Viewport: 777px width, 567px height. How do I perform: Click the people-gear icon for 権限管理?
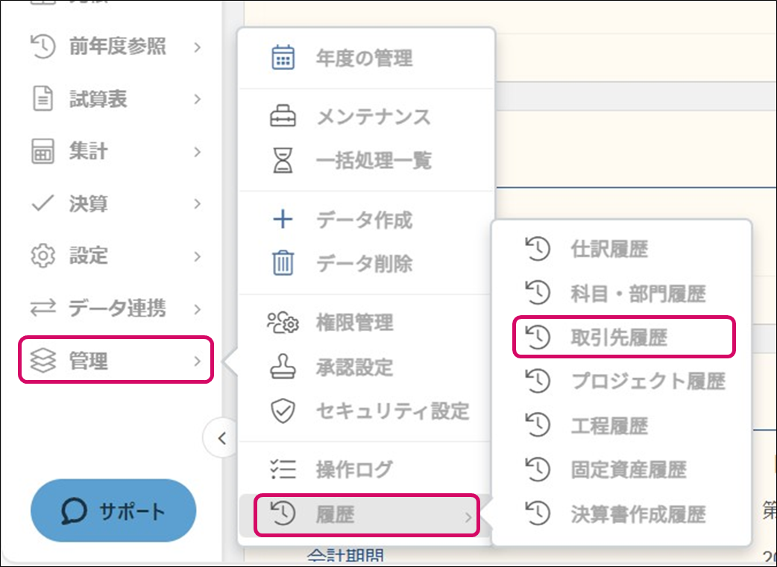(x=283, y=323)
